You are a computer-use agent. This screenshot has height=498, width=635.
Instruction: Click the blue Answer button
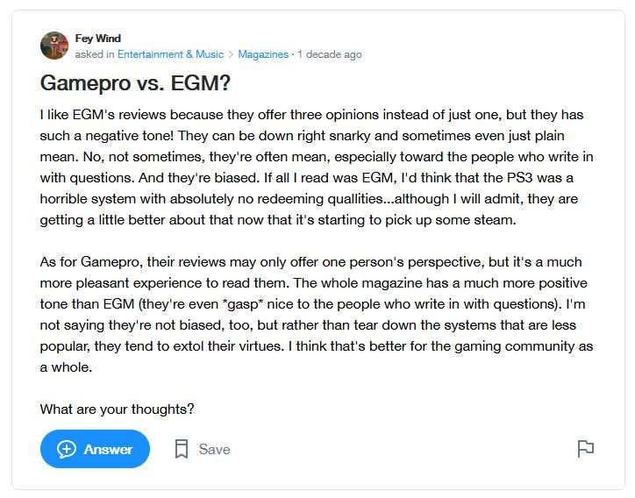[x=95, y=449]
